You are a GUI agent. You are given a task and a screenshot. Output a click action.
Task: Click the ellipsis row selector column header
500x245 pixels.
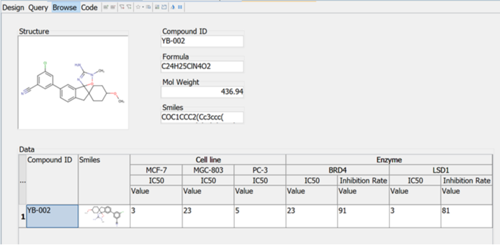click(x=22, y=180)
